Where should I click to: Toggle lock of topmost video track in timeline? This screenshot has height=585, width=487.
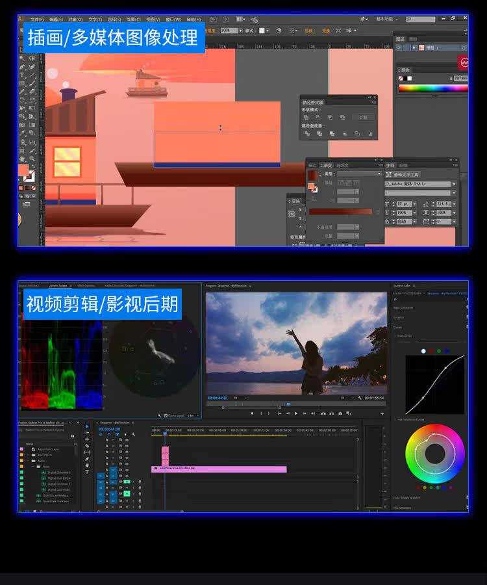point(107,440)
